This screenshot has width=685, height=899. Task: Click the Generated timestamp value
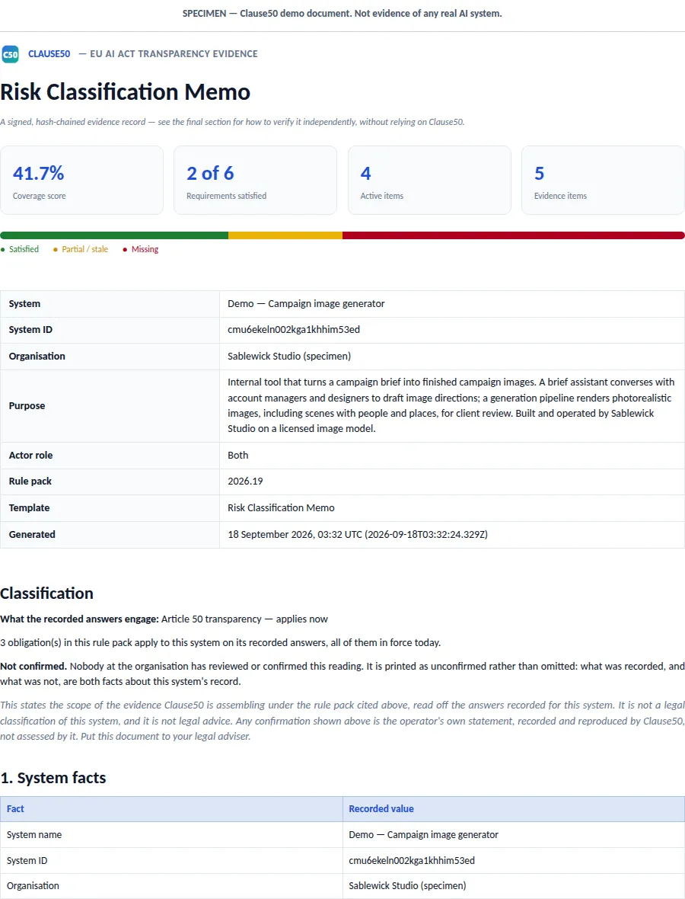[358, 534]
